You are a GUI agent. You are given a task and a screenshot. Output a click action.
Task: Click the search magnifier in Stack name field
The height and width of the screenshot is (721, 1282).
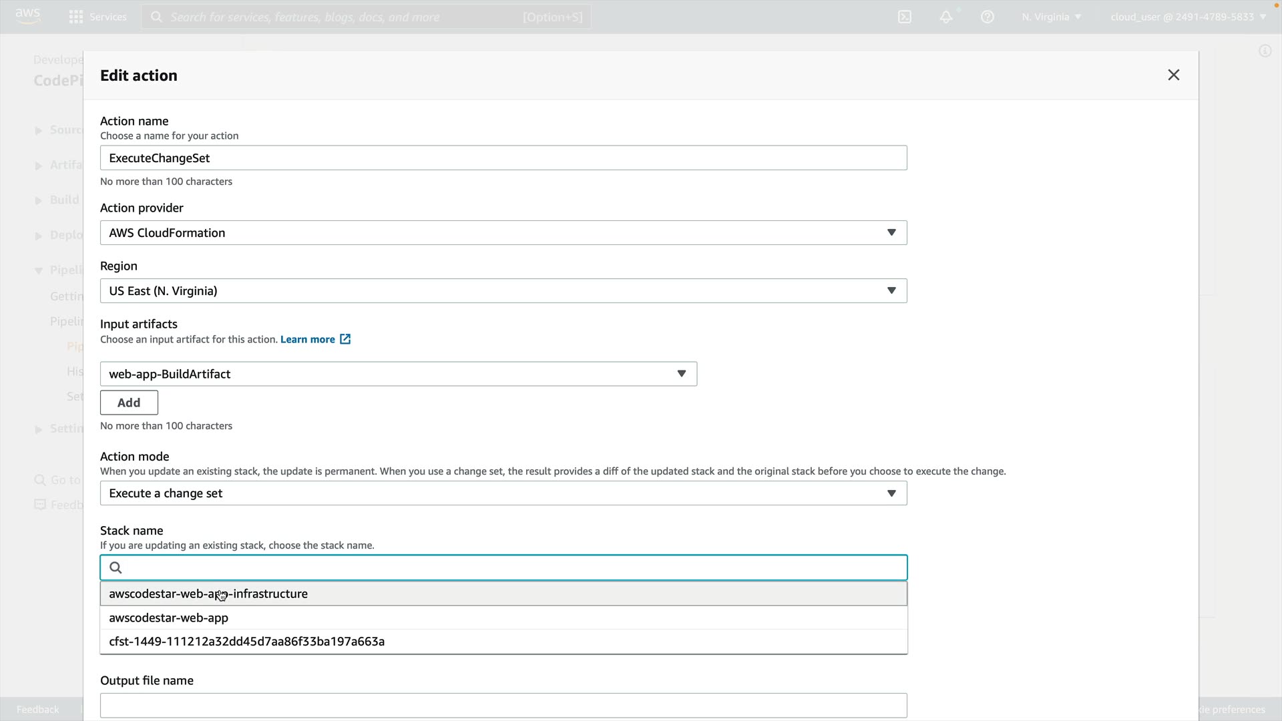pos(116,567)
